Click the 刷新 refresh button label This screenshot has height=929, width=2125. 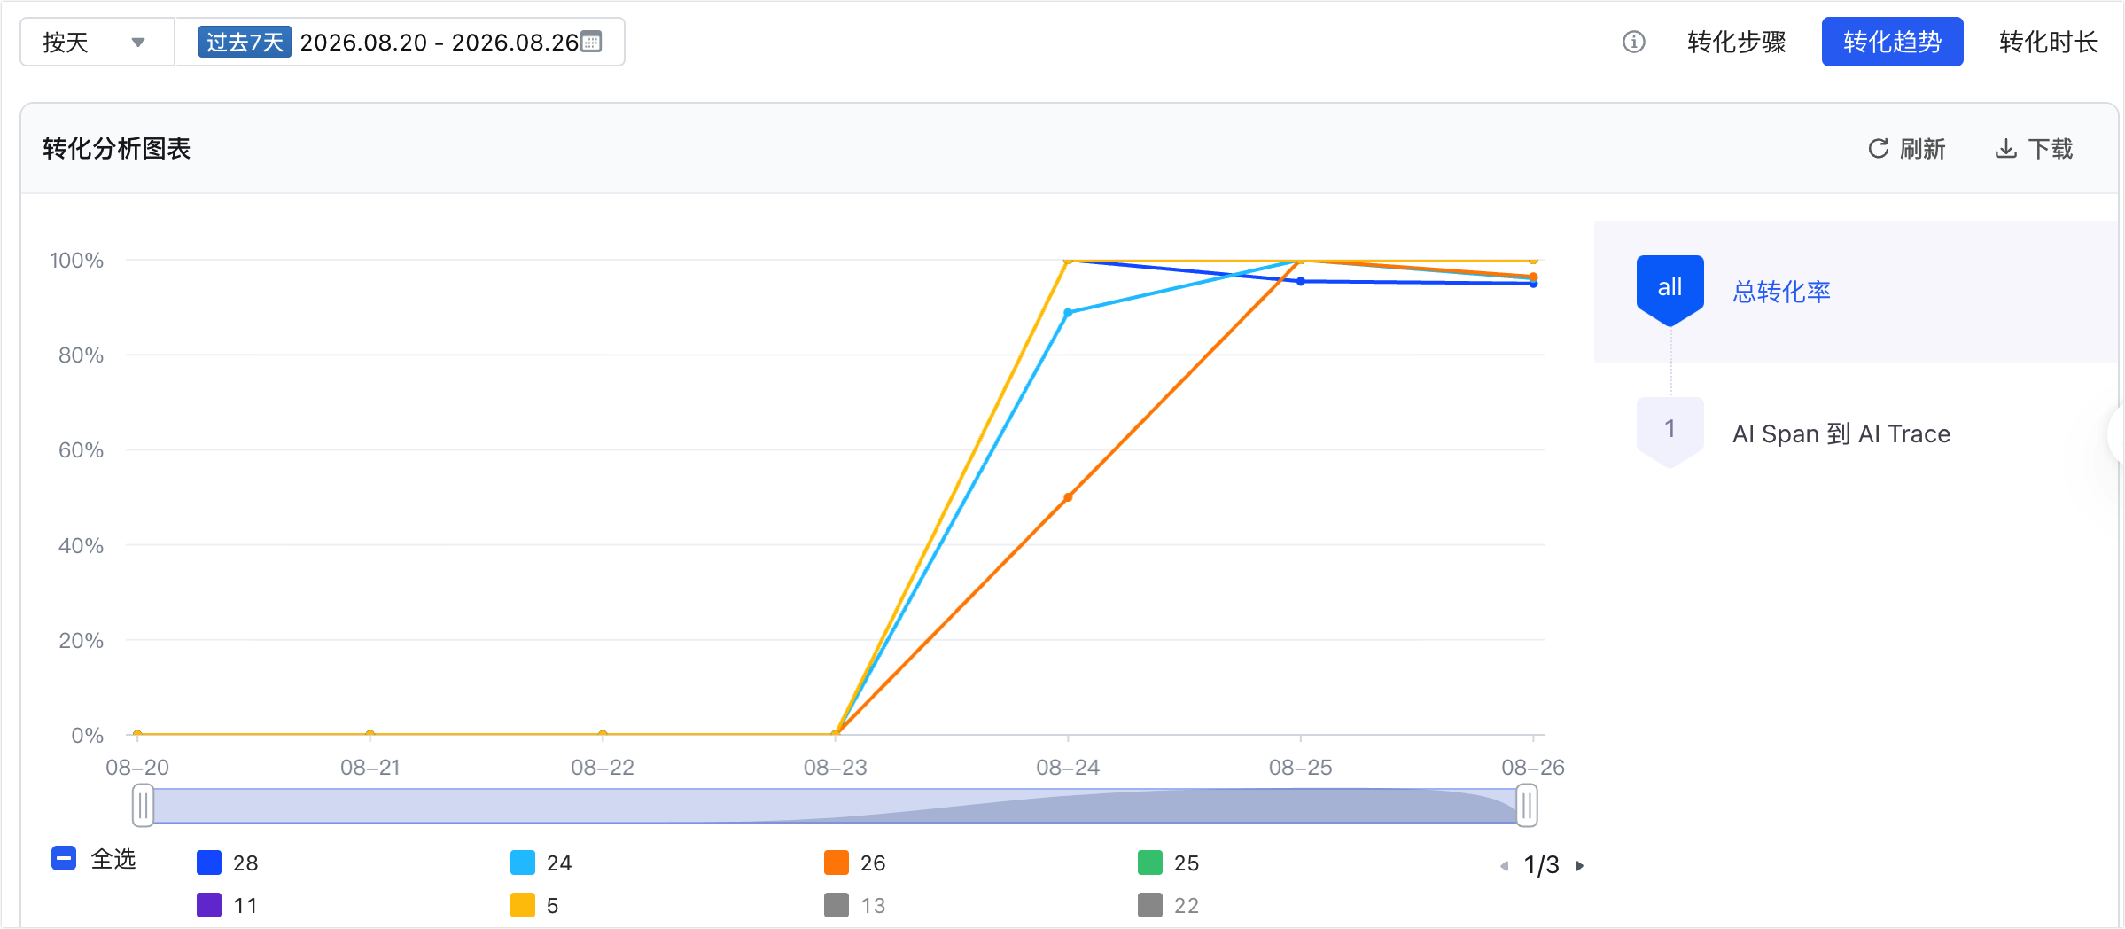click(1922, 149)
